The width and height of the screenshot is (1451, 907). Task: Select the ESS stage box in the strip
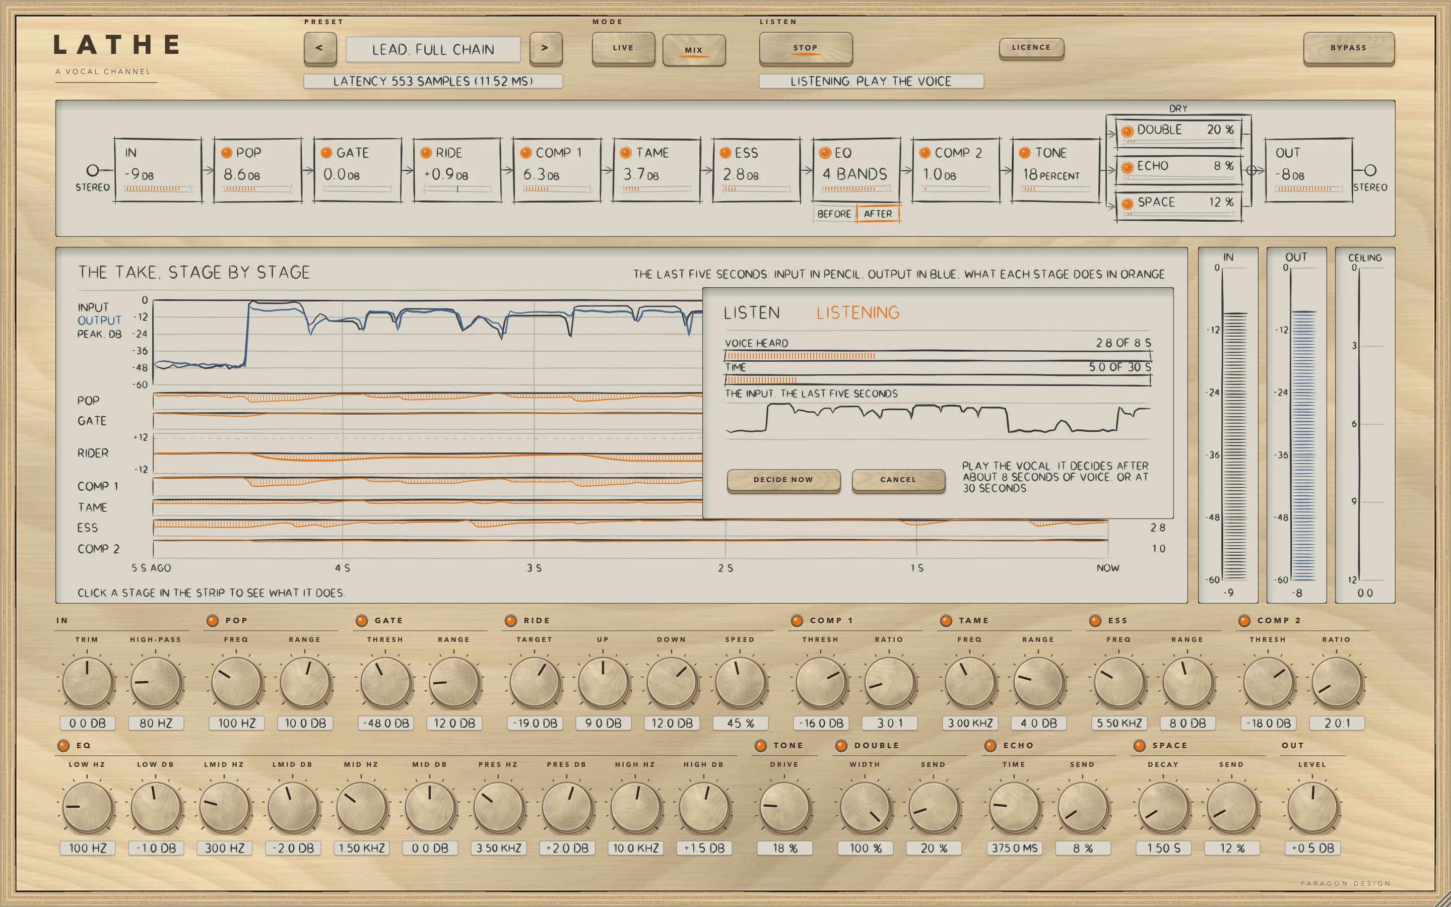[757, 170]
